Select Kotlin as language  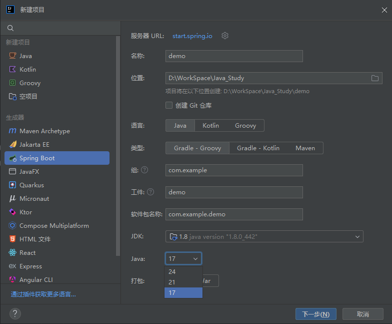[x=210, y=125]
